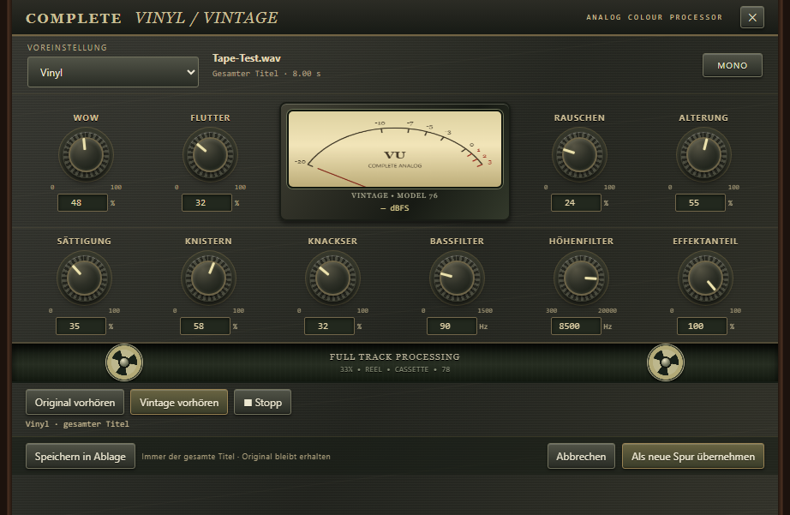Image resolution: width=790 pixels, height=515 pixels.
Task: Click the EFFEKTANTEIL knob
Action: point(705,278)
